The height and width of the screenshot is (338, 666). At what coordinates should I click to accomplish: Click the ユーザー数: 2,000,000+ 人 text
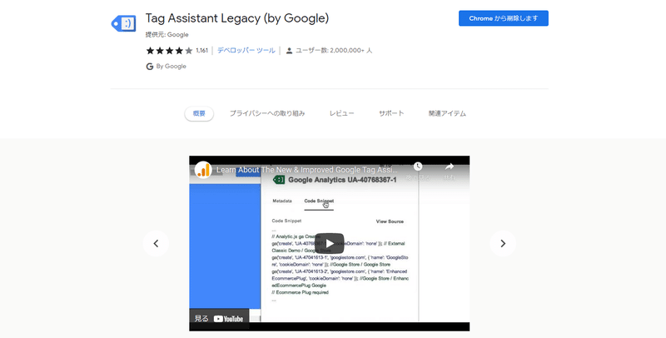[x=334, y=51]
